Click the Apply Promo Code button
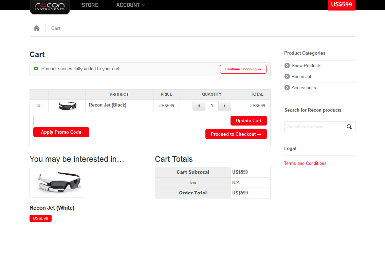 click(x=61, y=132)
